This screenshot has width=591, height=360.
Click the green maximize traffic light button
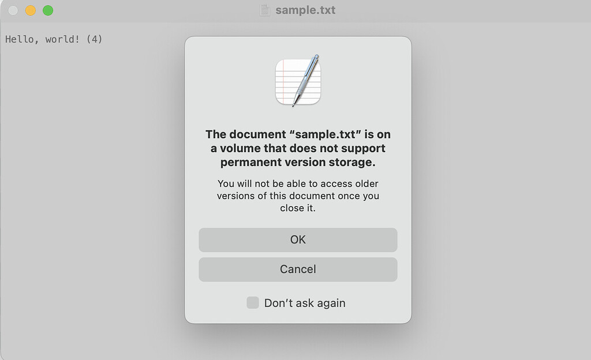pyautogui.click(x=48, y=10)
